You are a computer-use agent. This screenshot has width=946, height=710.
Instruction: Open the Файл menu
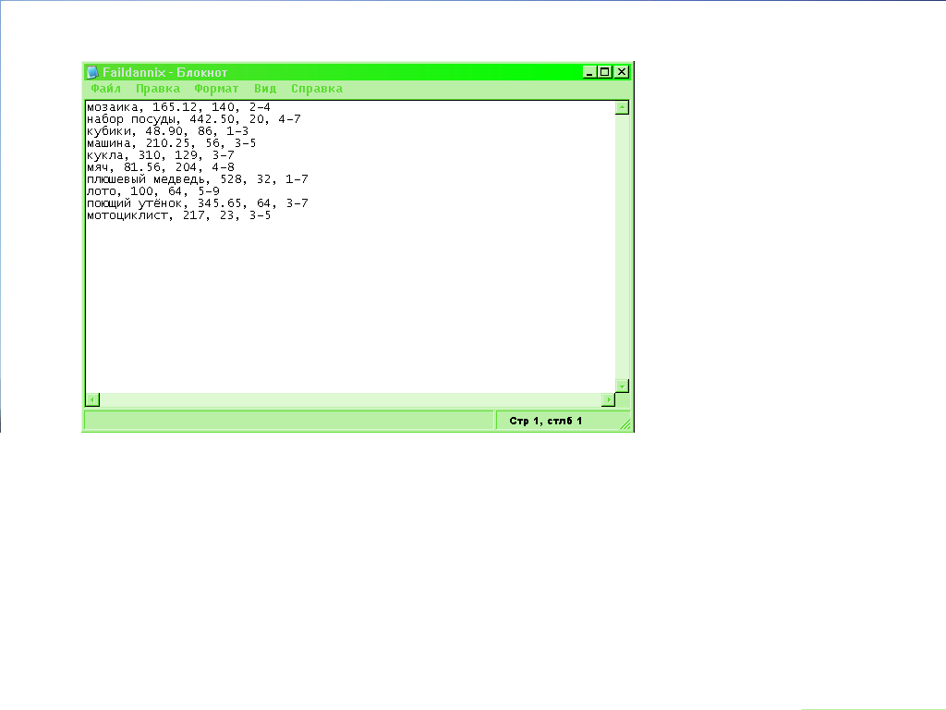click(105, 89)
